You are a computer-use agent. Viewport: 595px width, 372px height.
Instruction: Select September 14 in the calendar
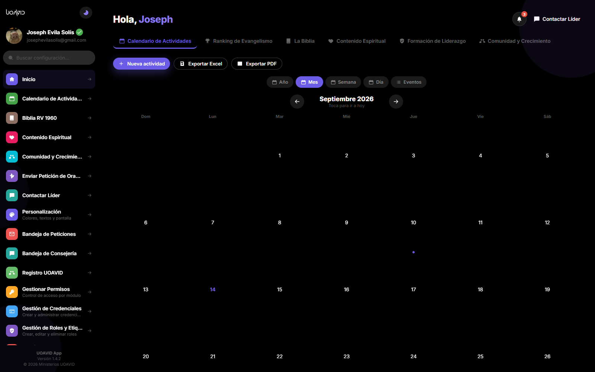(213, 289)
